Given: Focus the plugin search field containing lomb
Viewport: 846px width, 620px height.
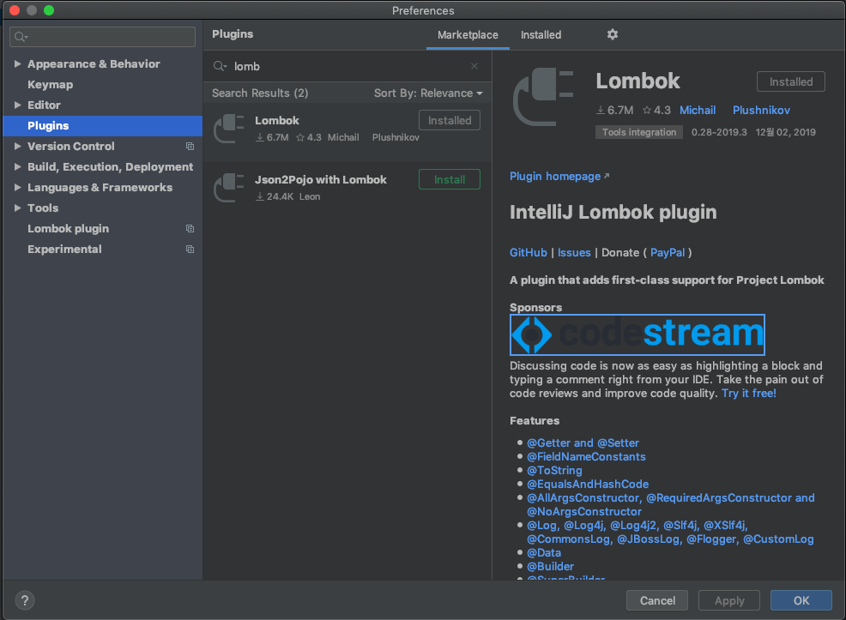Looking at the screenshot, I should pos(347,66).
